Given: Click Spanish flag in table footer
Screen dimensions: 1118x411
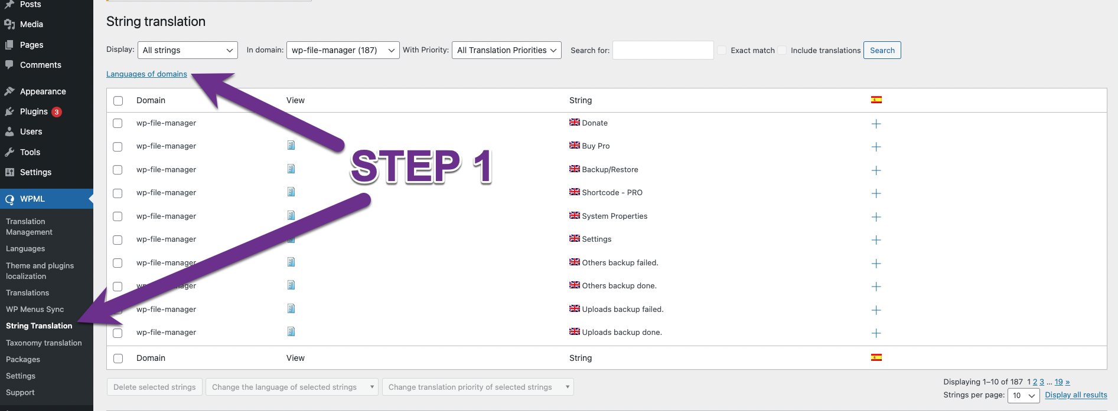Looking at the screenshot, I should pos(876,357).
